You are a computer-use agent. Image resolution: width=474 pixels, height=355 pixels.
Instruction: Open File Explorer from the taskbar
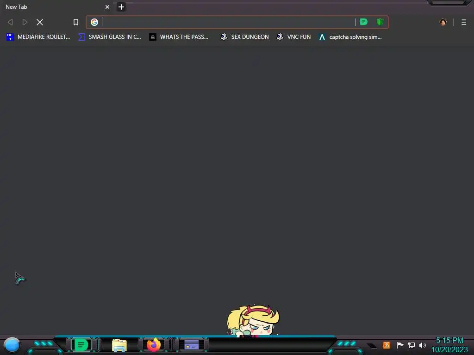[119, 345]
